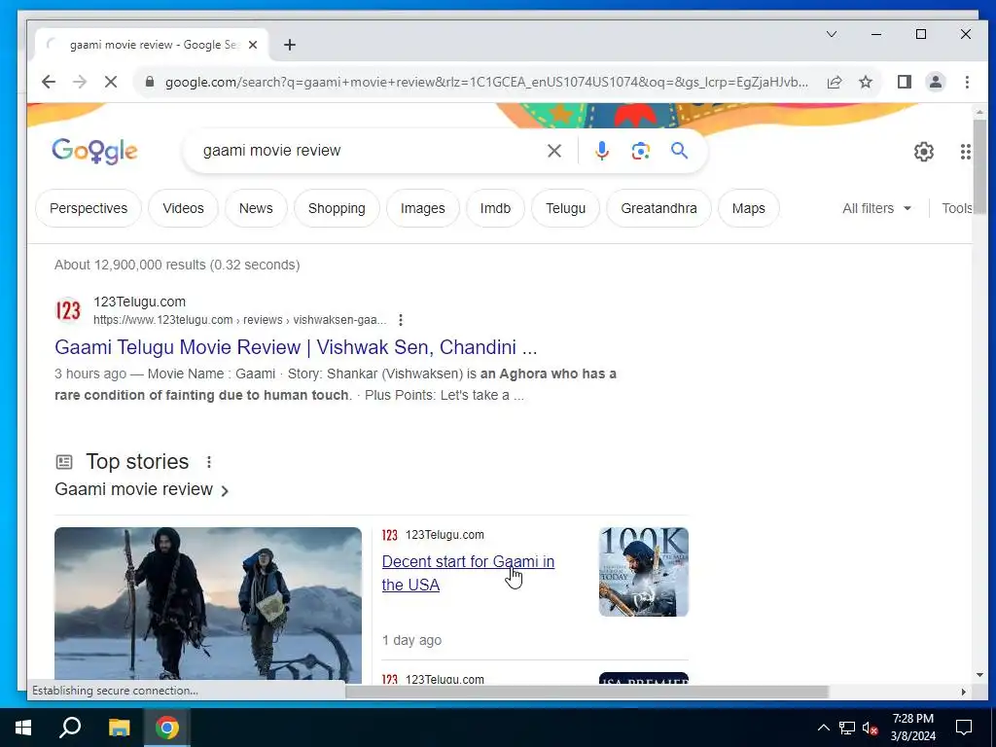Search by image with Google Lens

[x=640, y=151]
